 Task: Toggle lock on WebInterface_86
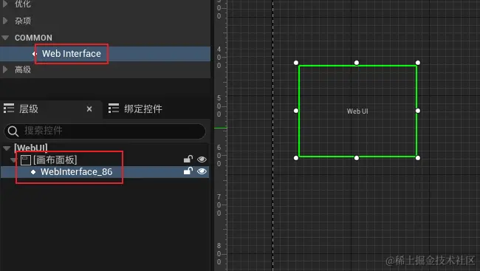(x=188, y=171)
